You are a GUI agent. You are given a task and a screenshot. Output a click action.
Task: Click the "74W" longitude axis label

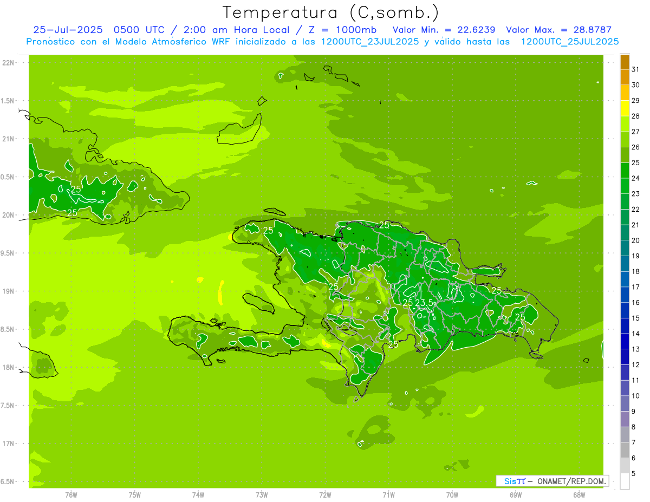(x=198, y=494)
